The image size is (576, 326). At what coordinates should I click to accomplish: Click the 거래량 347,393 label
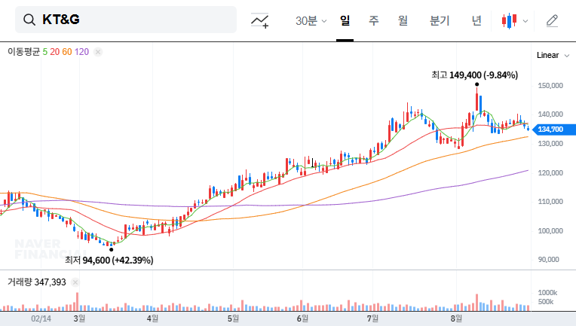(37, 282)
